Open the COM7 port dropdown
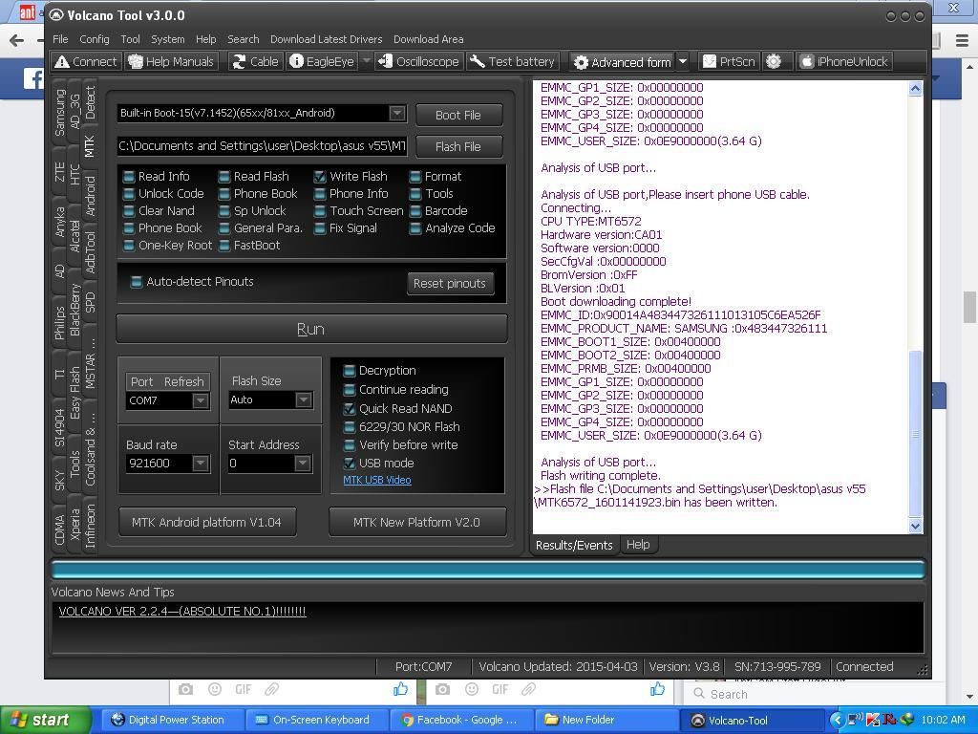The width and height of the screenshot is (978, 734). (201, 401)
